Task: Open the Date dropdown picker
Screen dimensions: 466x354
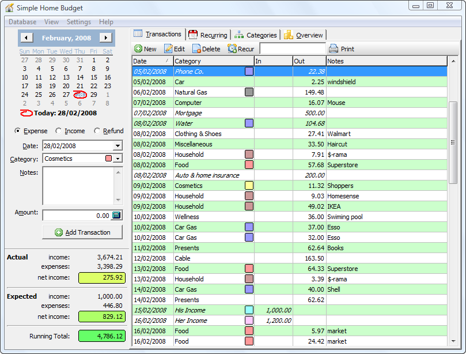Action: tap(118, 146)
